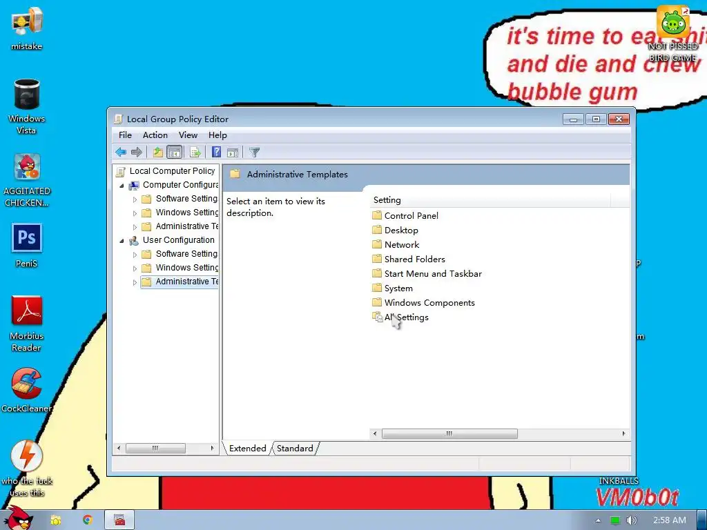
Task: Select the Network folder
Action: click(396, 244)
